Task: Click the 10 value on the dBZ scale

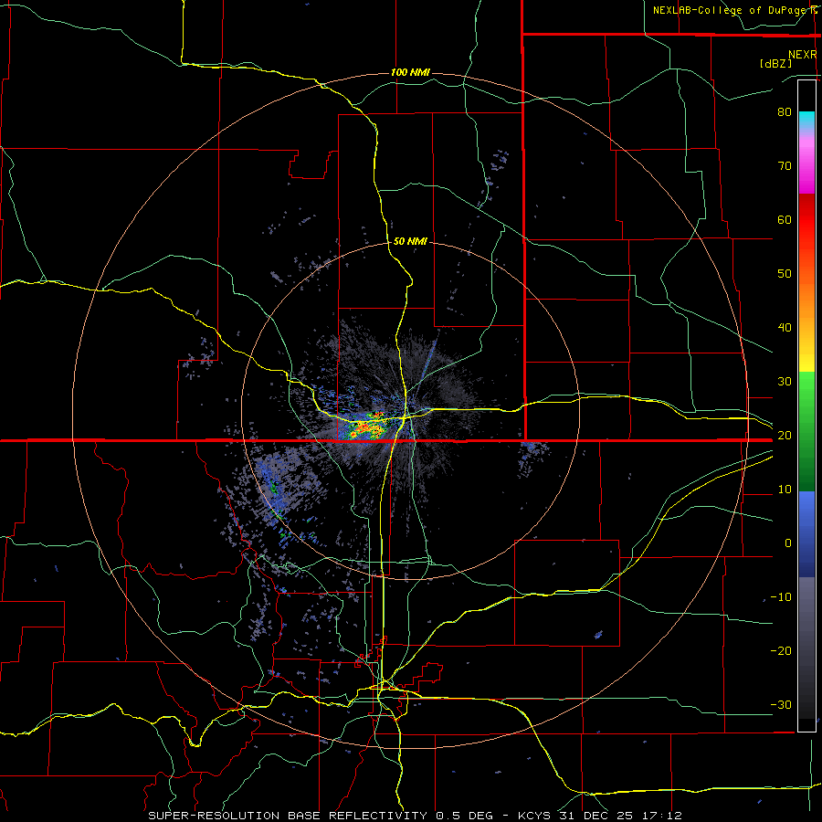Action: click(x=785, y=490)
